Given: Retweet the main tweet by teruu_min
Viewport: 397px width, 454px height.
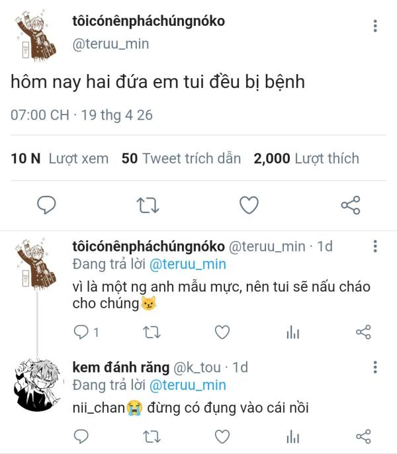Looking at the screenshot, I should click(x=148, y=205).
